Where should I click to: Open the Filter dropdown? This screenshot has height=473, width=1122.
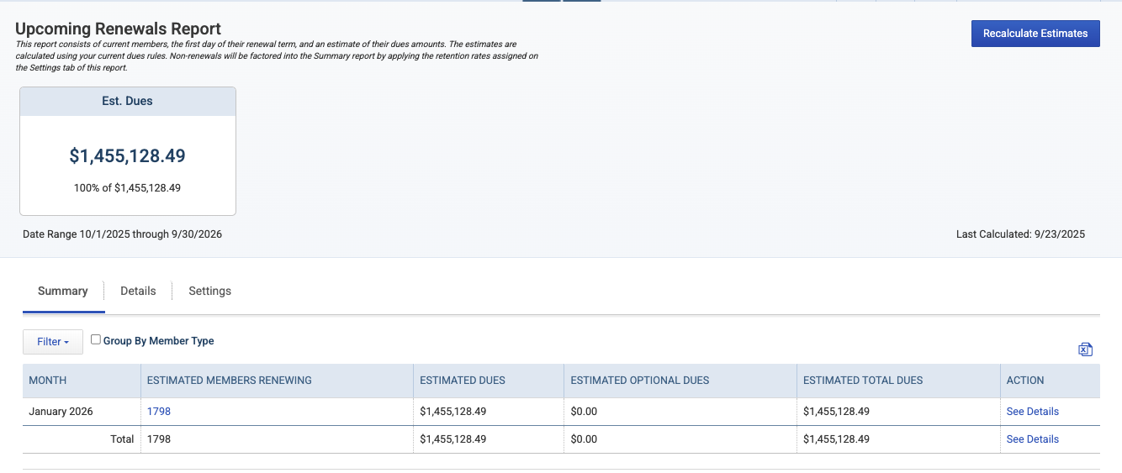point(52,342)
